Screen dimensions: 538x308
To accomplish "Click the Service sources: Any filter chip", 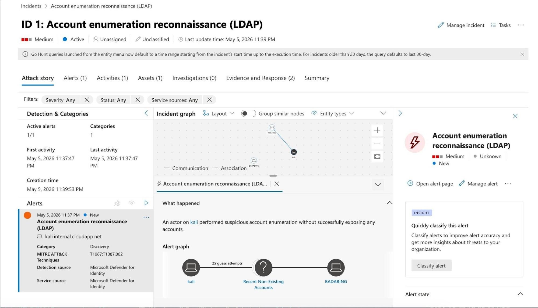I will [174, 100].
